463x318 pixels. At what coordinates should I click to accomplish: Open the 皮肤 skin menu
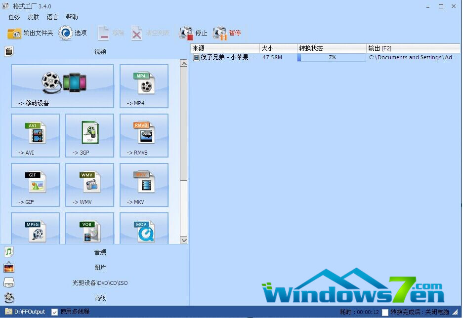click(x=33, y=17)
